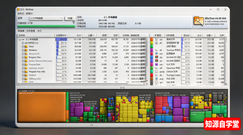Viewport: 243px width, 135px height.
Task: Click the 100.0 % bar in root row
Action: (x=61, y=40)
